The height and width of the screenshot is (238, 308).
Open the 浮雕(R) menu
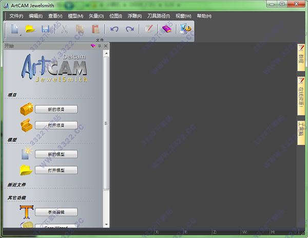click(x=134, y=16)
